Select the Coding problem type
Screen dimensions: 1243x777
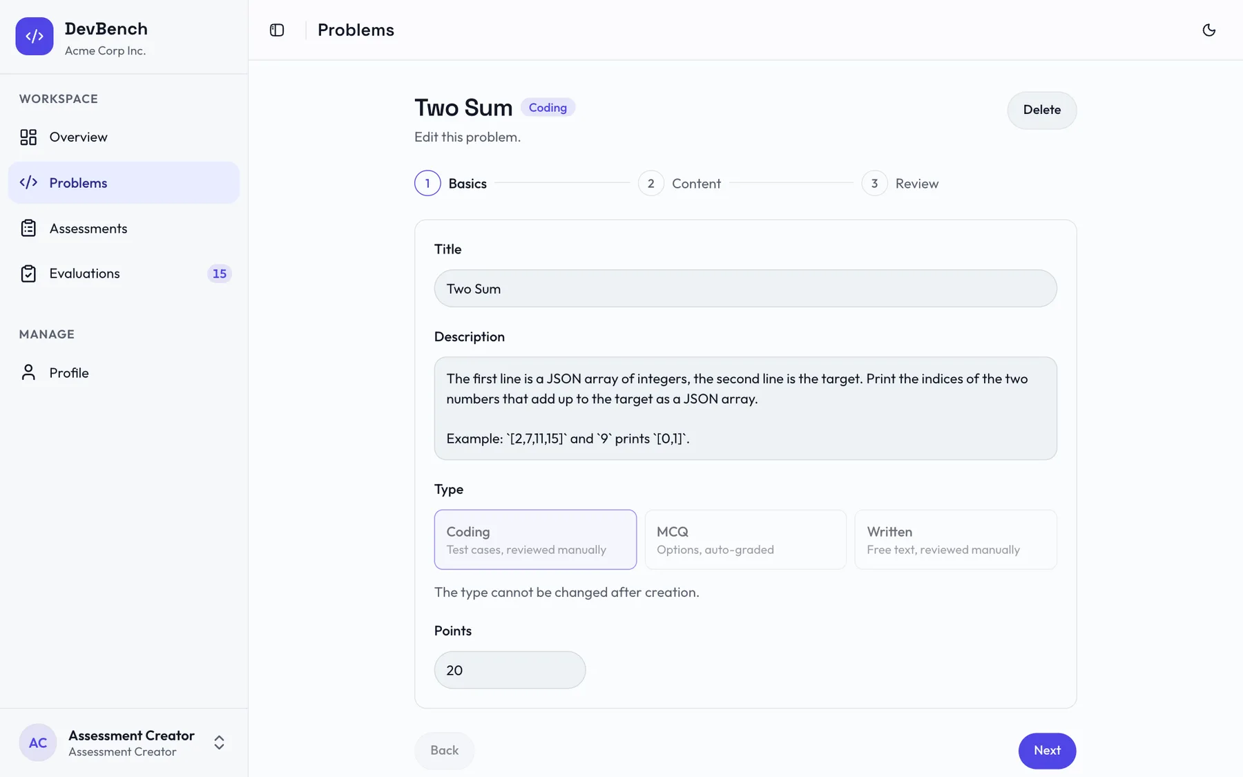535,539
